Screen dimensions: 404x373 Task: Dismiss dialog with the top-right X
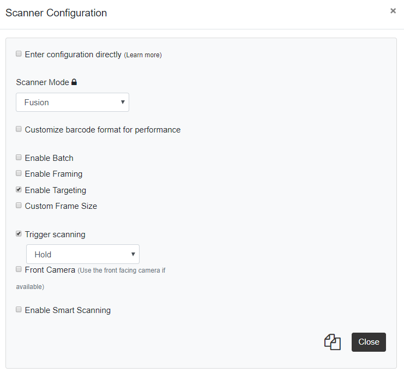[x=393, y=11]
